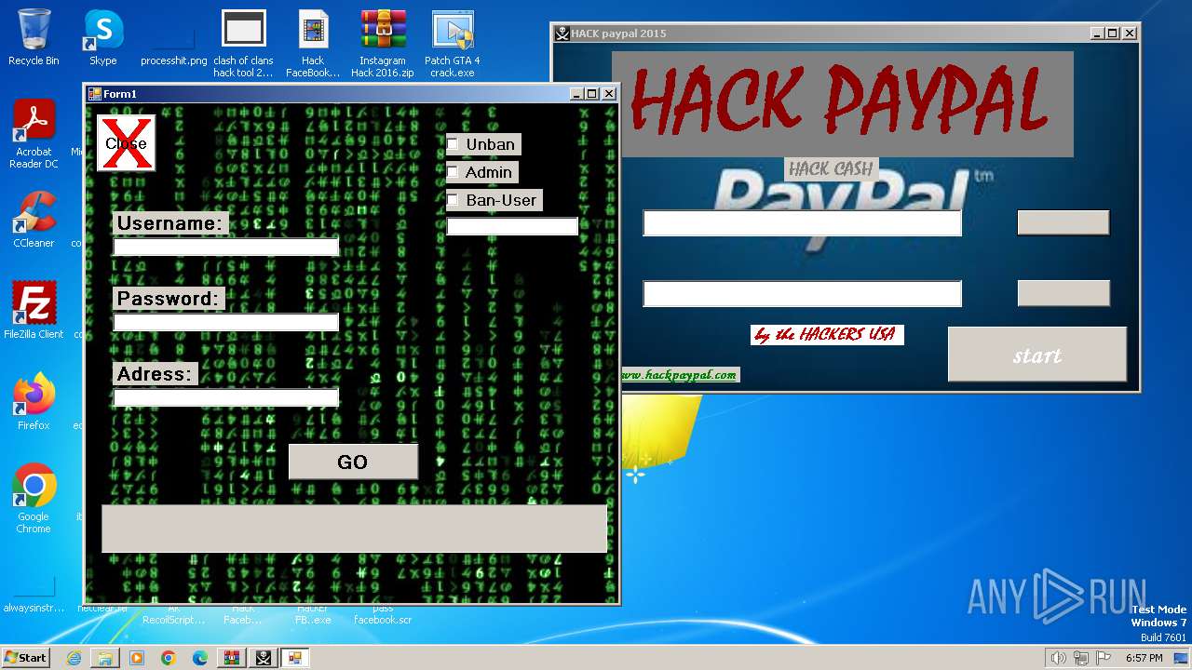Image resolution: width=1192 pixels, height=670 pixels.
Task: Click the by the HACKERS USA label
Action: pos(827,335)
